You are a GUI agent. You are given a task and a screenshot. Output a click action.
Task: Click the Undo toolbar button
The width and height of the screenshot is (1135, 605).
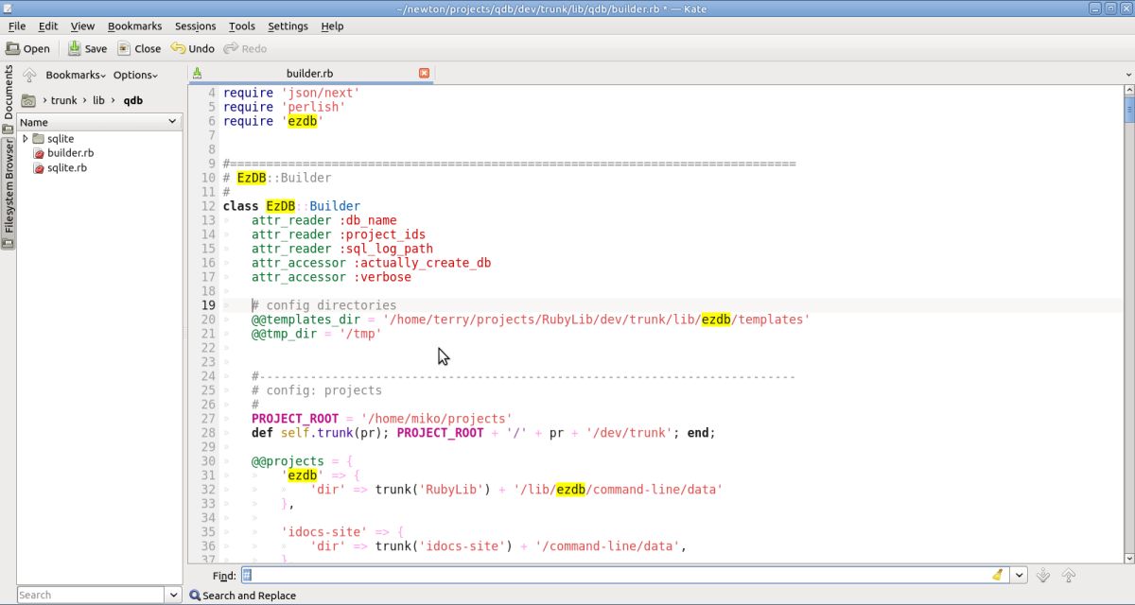[193, 48]
